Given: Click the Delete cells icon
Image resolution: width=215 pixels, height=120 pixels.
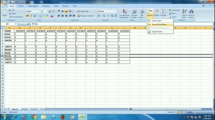Looking at the screenshot, I should pos(157,12).
